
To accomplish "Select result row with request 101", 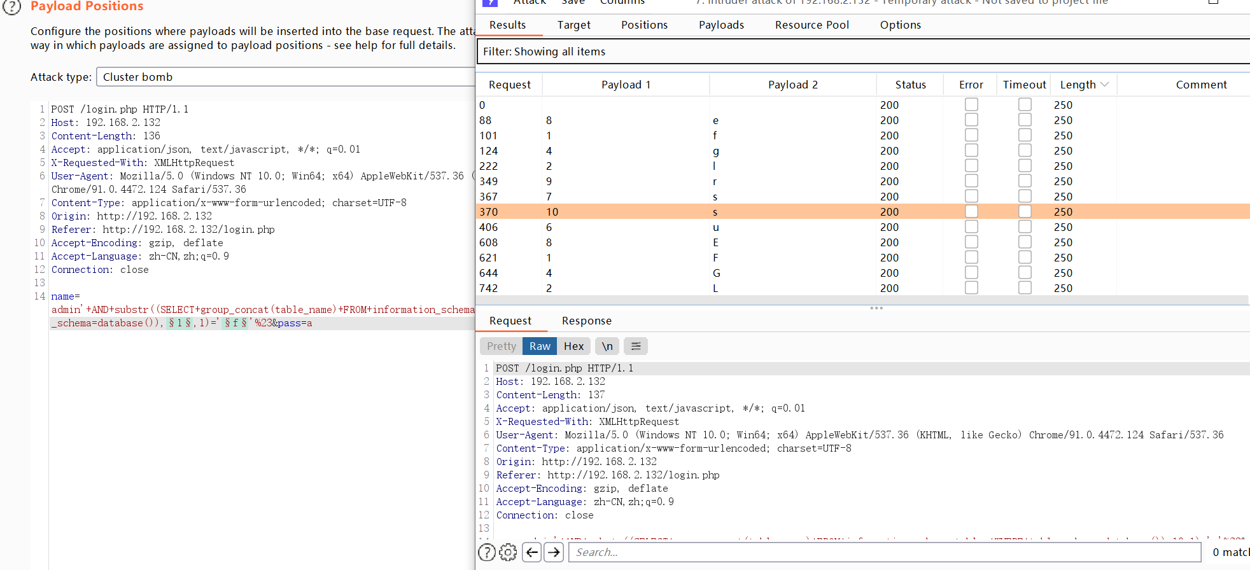I will pyautogui.click(x=863, y=135).
